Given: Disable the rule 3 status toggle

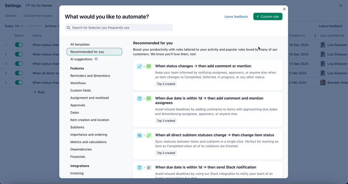Looking at the screenshot, I should pos(19,64).
